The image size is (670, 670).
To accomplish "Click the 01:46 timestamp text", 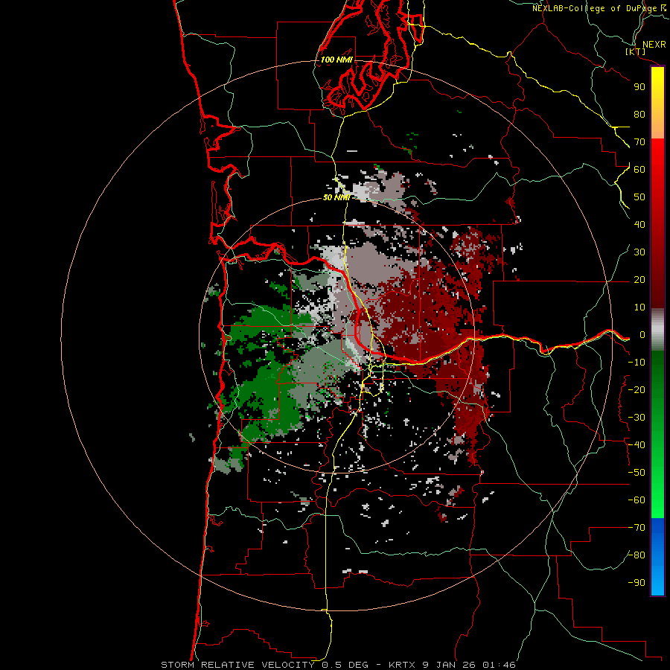I will click(499, 665).
